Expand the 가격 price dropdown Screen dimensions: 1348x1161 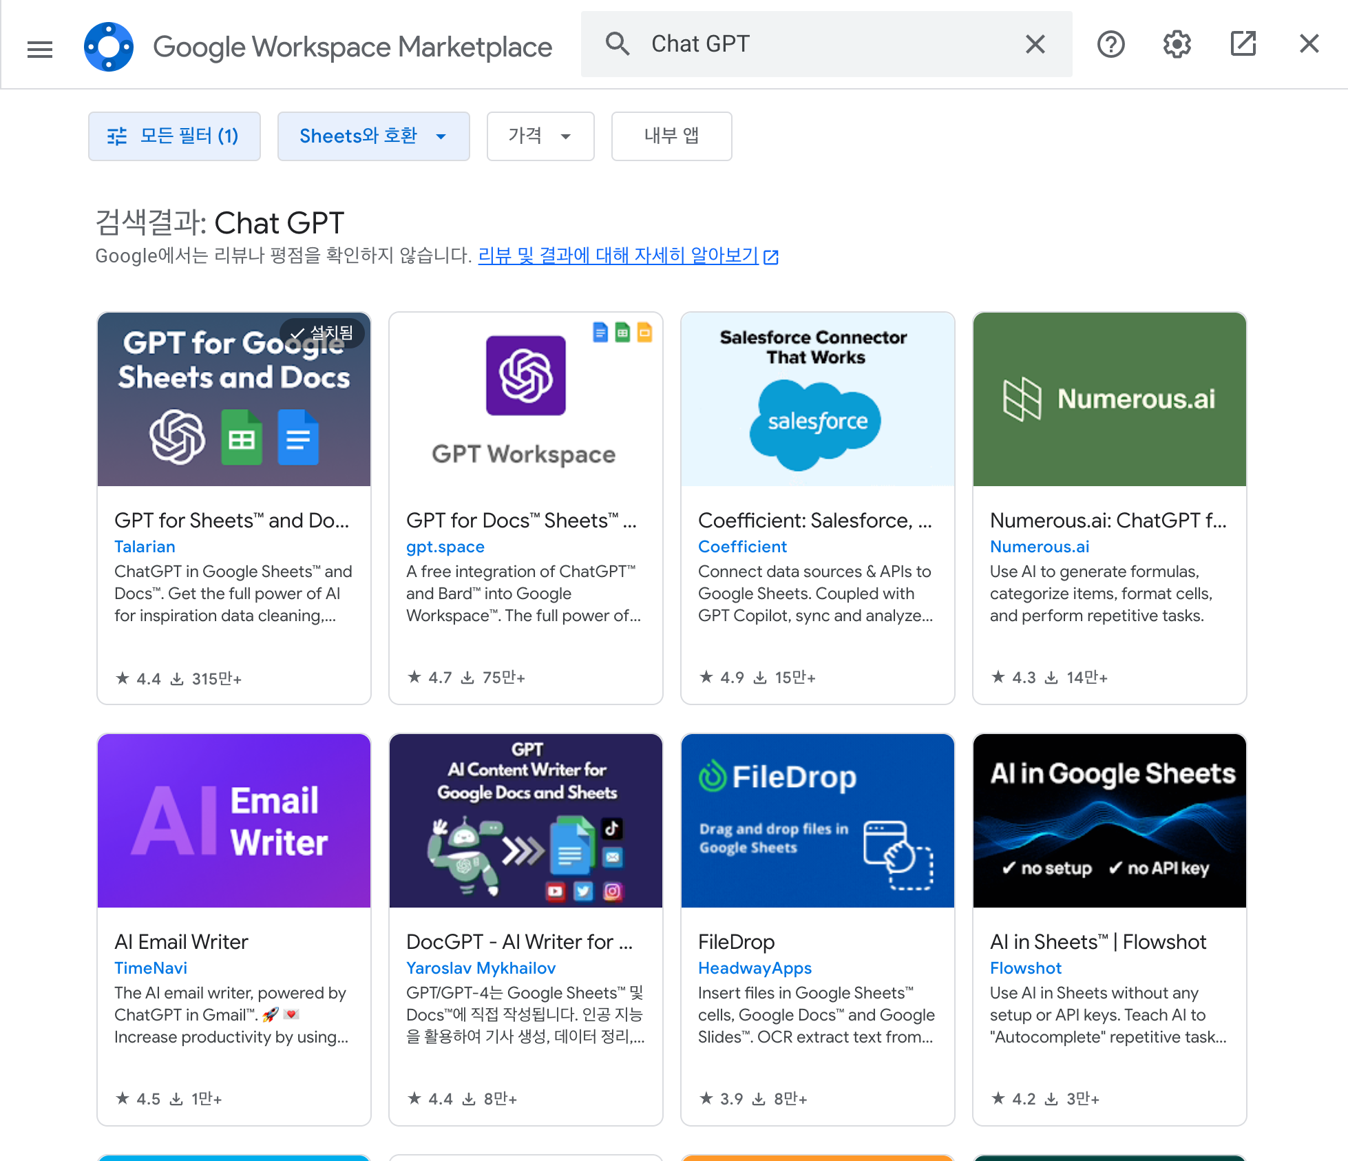[x=540, y=136]
